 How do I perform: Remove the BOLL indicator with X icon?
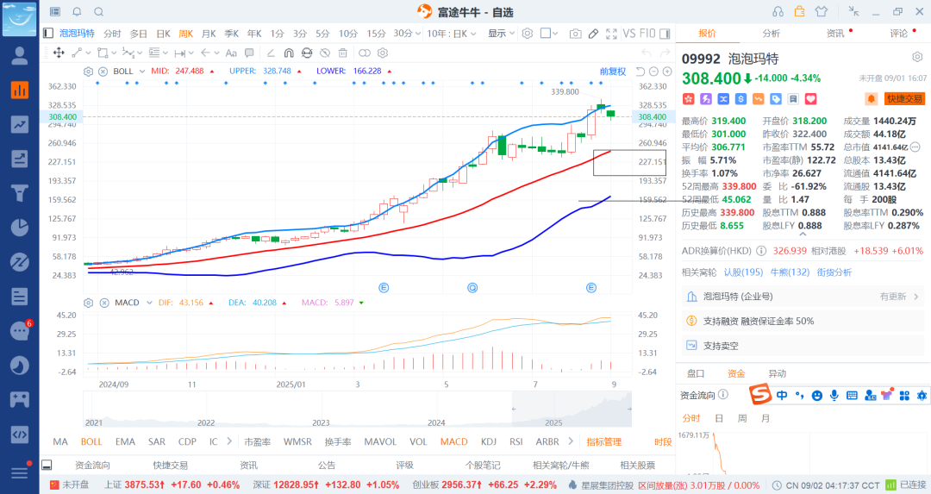pos(103,72)
